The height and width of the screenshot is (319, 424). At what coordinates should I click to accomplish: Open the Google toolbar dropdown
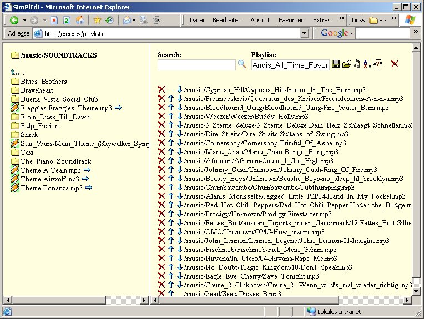click(351, 34)
